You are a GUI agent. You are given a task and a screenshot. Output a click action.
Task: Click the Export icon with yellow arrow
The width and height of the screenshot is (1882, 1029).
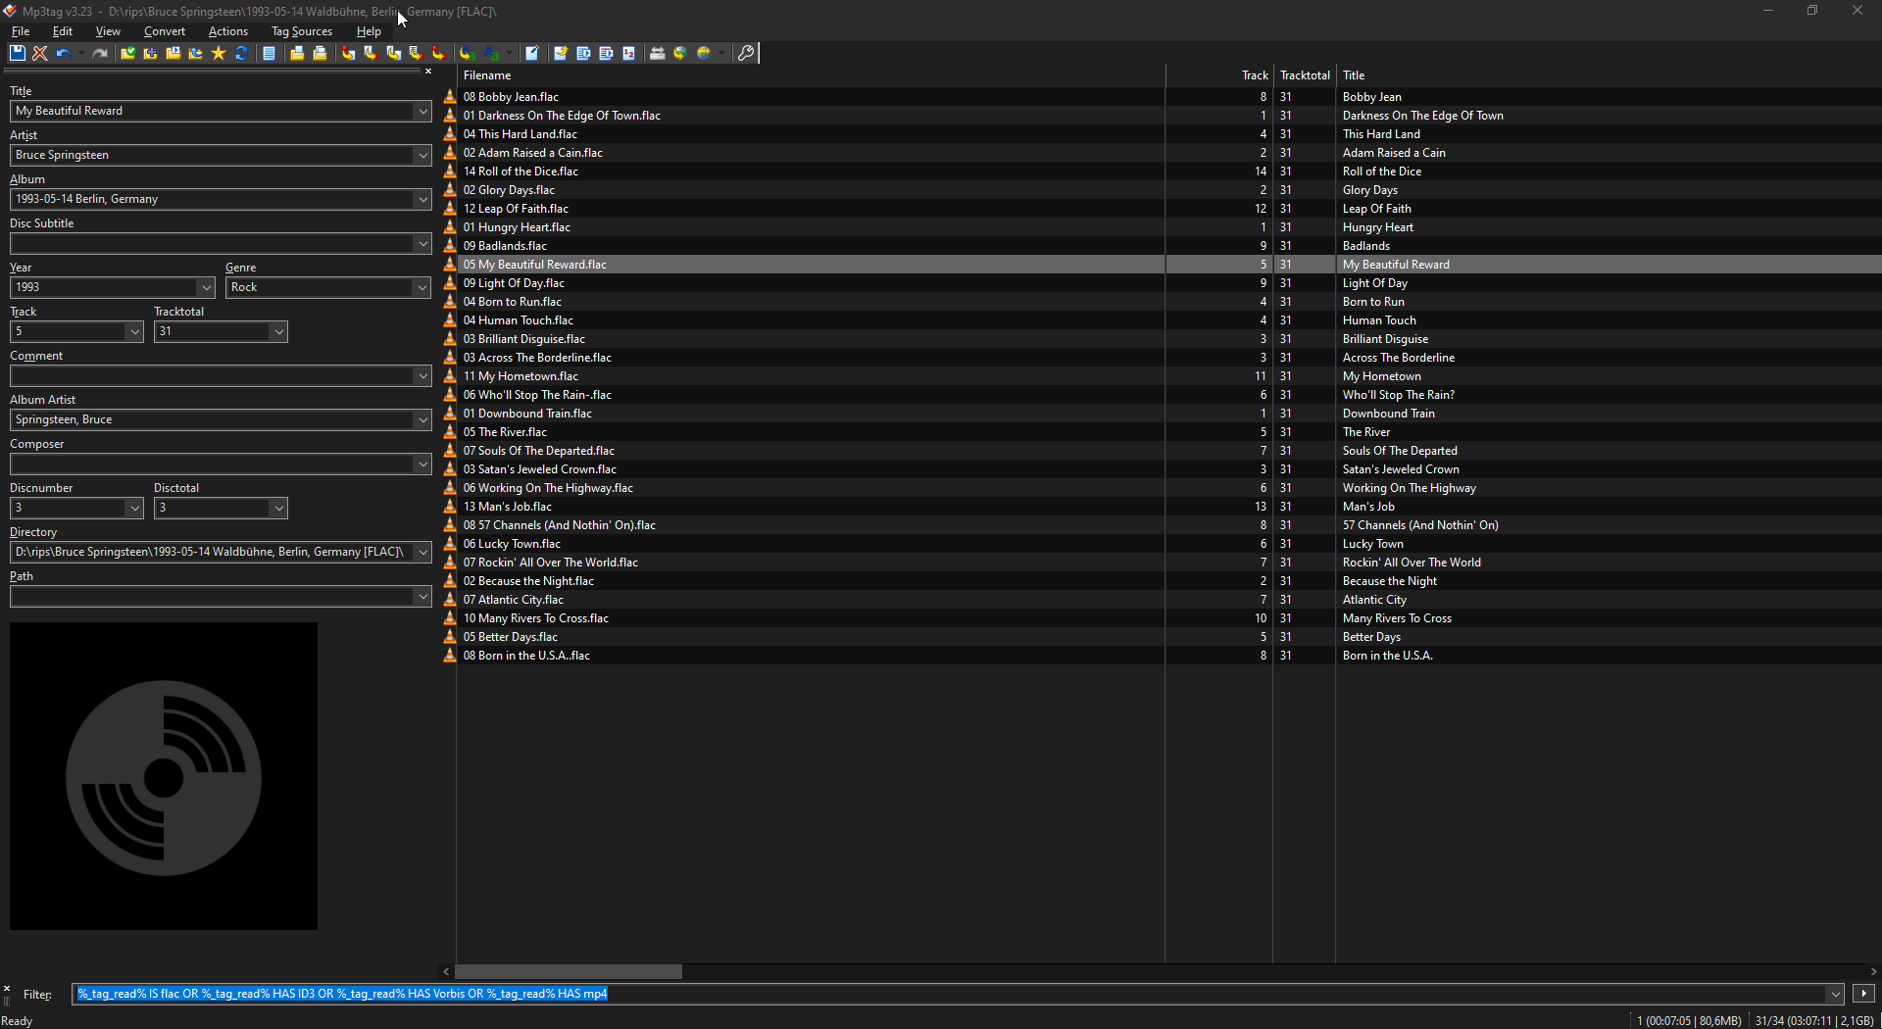tap(561, 53)
